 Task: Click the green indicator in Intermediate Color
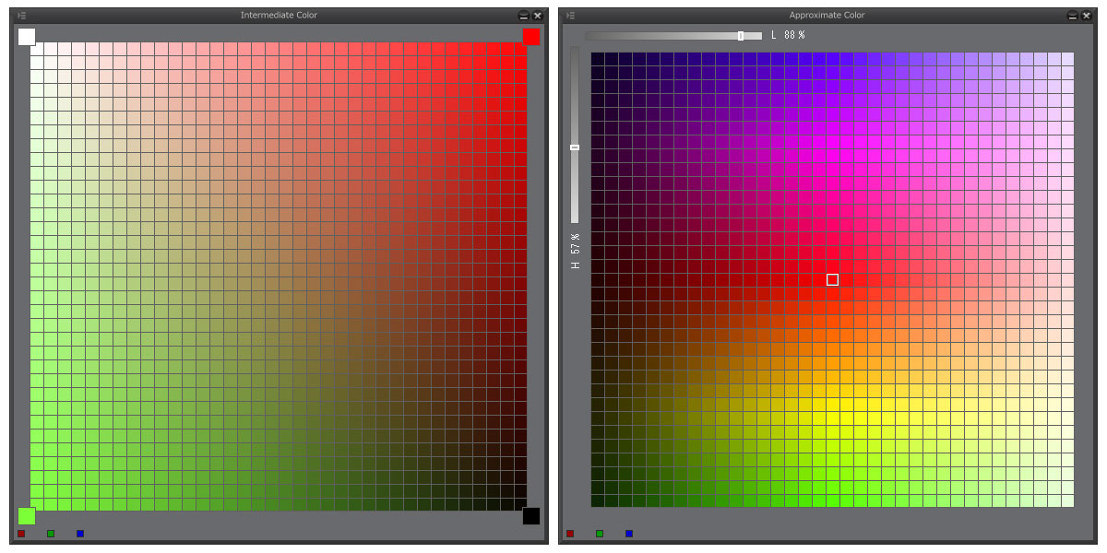coord(51,534)
